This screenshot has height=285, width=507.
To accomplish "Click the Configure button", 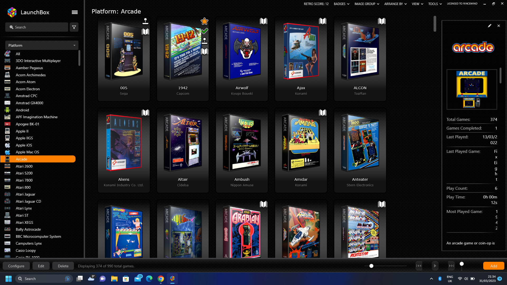I will pyautogui.click(x=16, y=266).
